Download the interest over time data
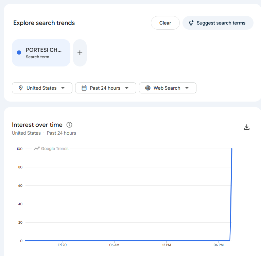The image size is (261, 256). [x=247, y=127]
